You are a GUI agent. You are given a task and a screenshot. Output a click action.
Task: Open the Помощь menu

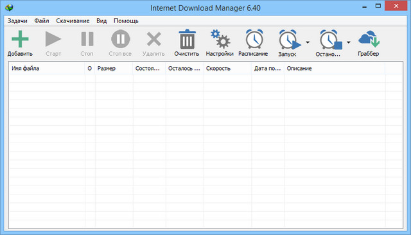pos(126,21)
